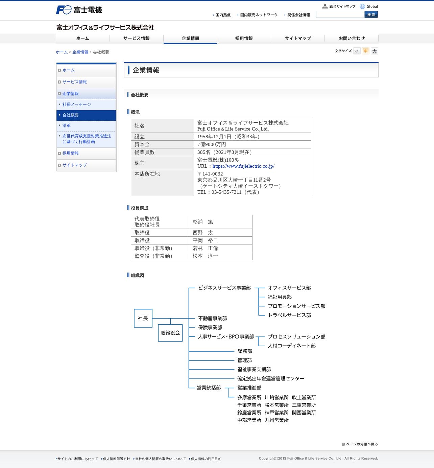Open 国内拠点 link in header
Image resolution: width=434 pixels, height=468 pixels.
click(x=222, y=15)
